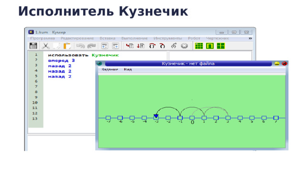Close the Кумир main window

(x=247, y=32)
